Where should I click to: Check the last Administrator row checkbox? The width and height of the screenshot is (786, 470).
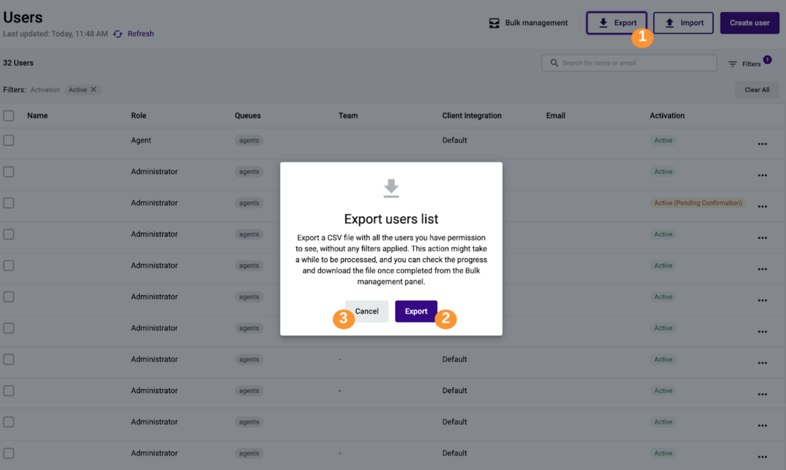pyautogui.click(x=9, y=453)
